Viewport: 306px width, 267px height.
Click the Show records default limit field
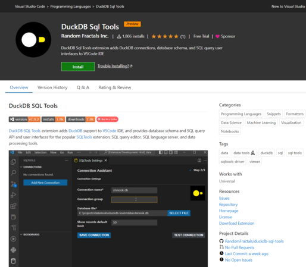coord(134,222)
